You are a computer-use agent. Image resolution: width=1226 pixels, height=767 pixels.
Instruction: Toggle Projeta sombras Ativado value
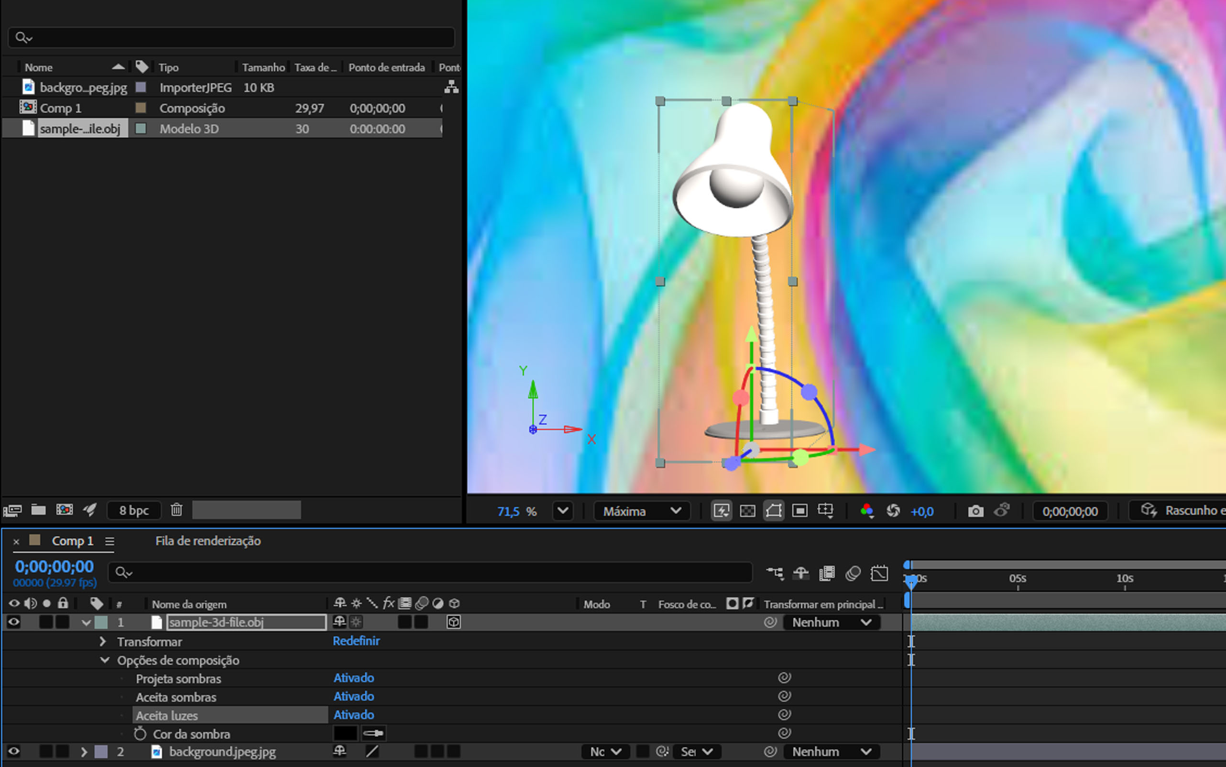coord(353,678)
